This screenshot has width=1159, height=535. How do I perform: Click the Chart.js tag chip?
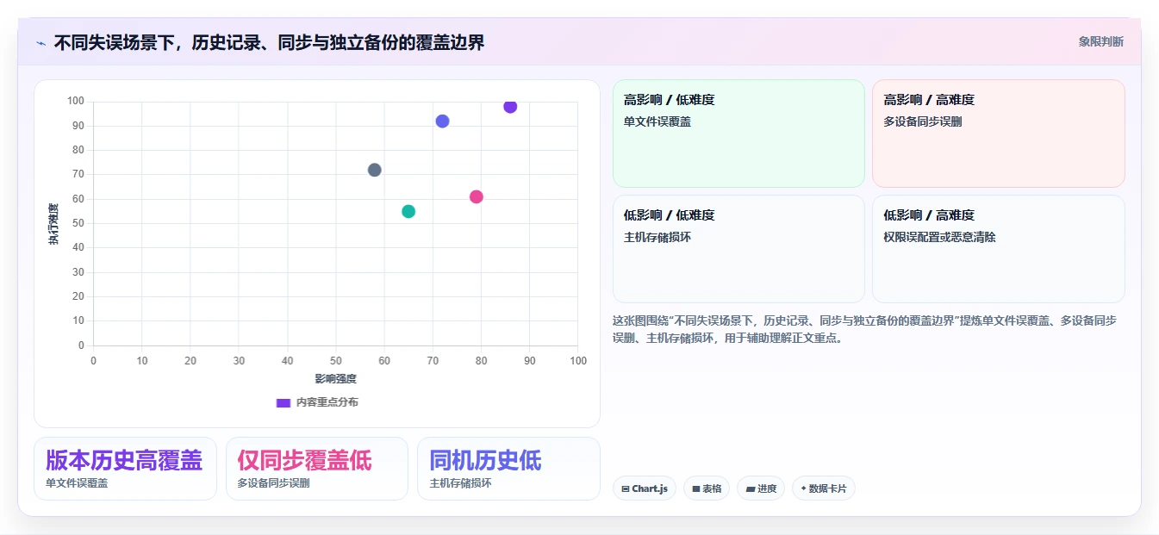tap(645, 488)
